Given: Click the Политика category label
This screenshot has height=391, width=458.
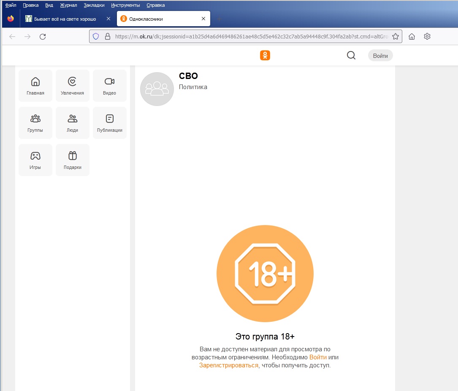Looking at the screenshot, I should 193,87.
